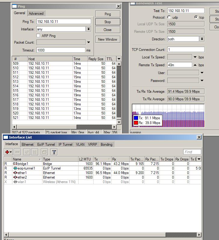
Task: Expand the Local Tx Speed field arrow
Action: tap(195, 57)
